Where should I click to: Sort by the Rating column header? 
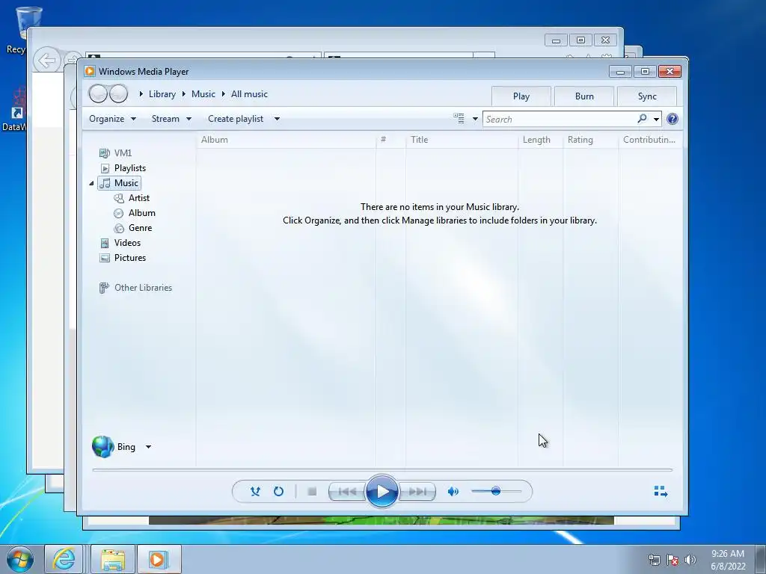pyautogui.click(x=591, y=140)
